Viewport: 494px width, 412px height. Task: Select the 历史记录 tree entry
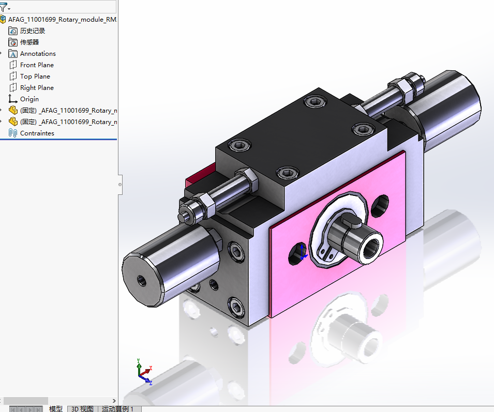[x=33, y=31]
